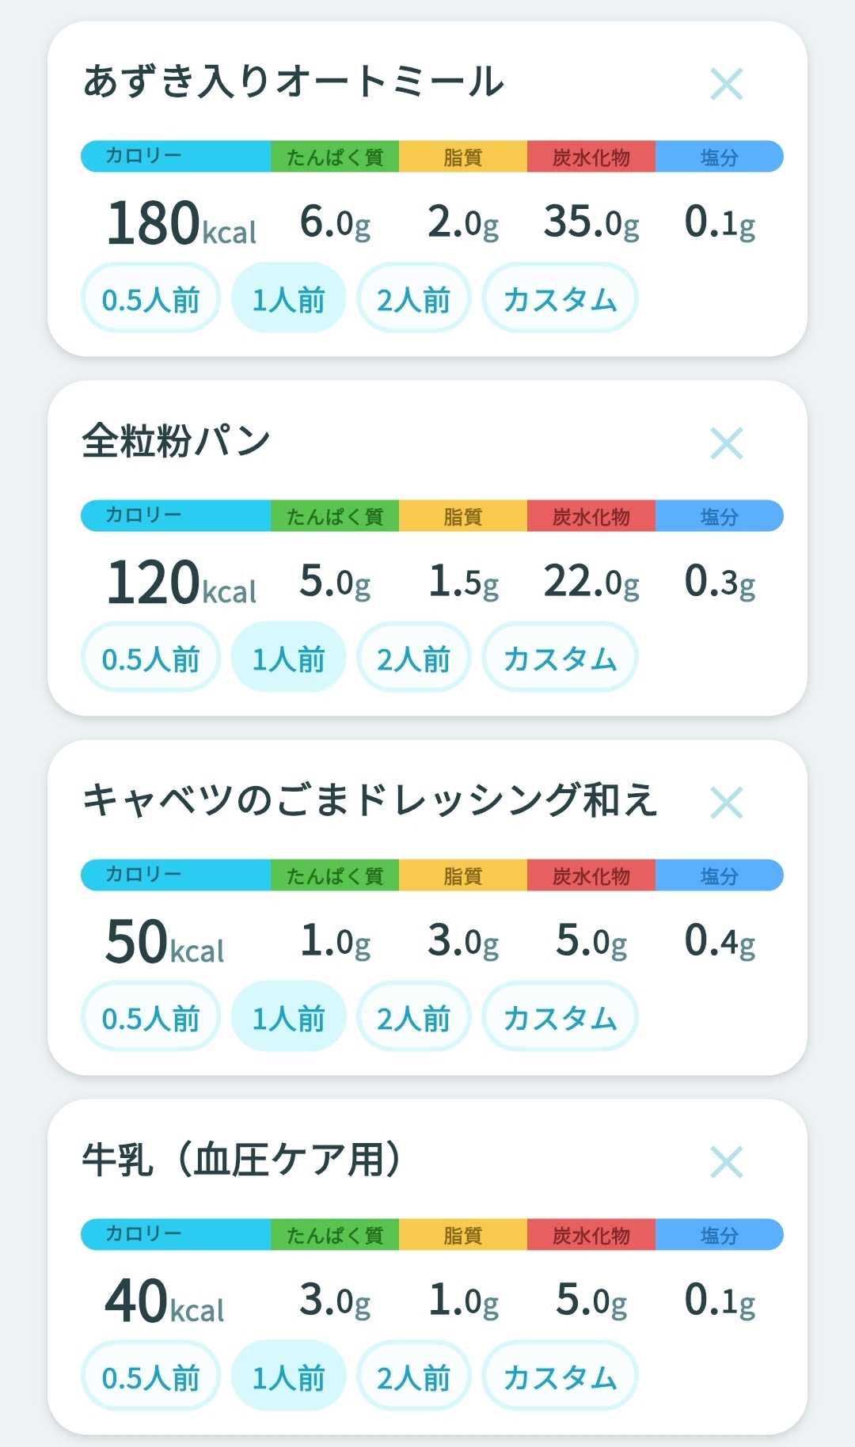This screenshot has width=855, height=1447.
Task: Choose 2人前 for 牛乳（血圧ケア用）
Action: tap(413, 1376)
